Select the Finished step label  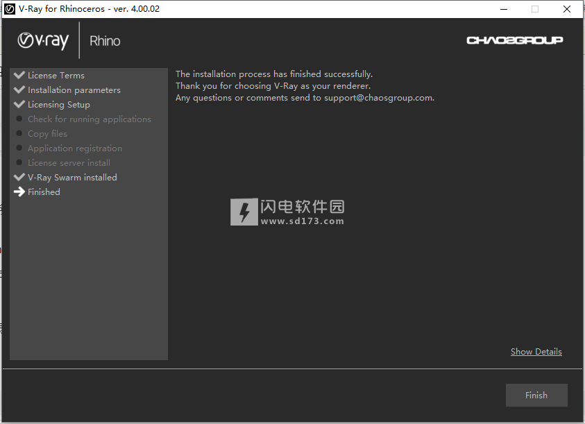(44, 192)
